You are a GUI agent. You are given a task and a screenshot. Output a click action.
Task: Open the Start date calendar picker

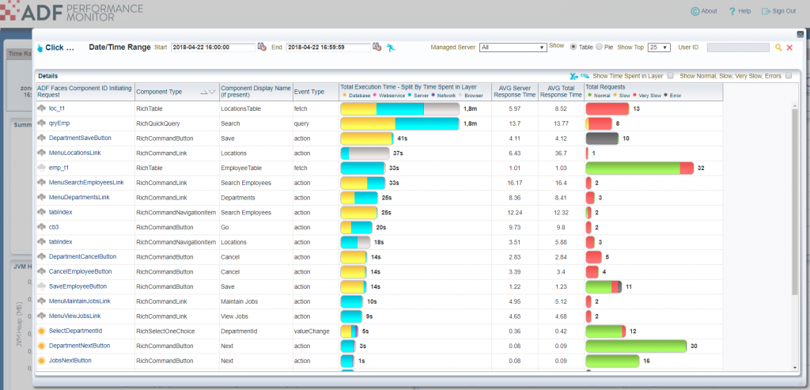pyautogui.click(x=262, y=47)
